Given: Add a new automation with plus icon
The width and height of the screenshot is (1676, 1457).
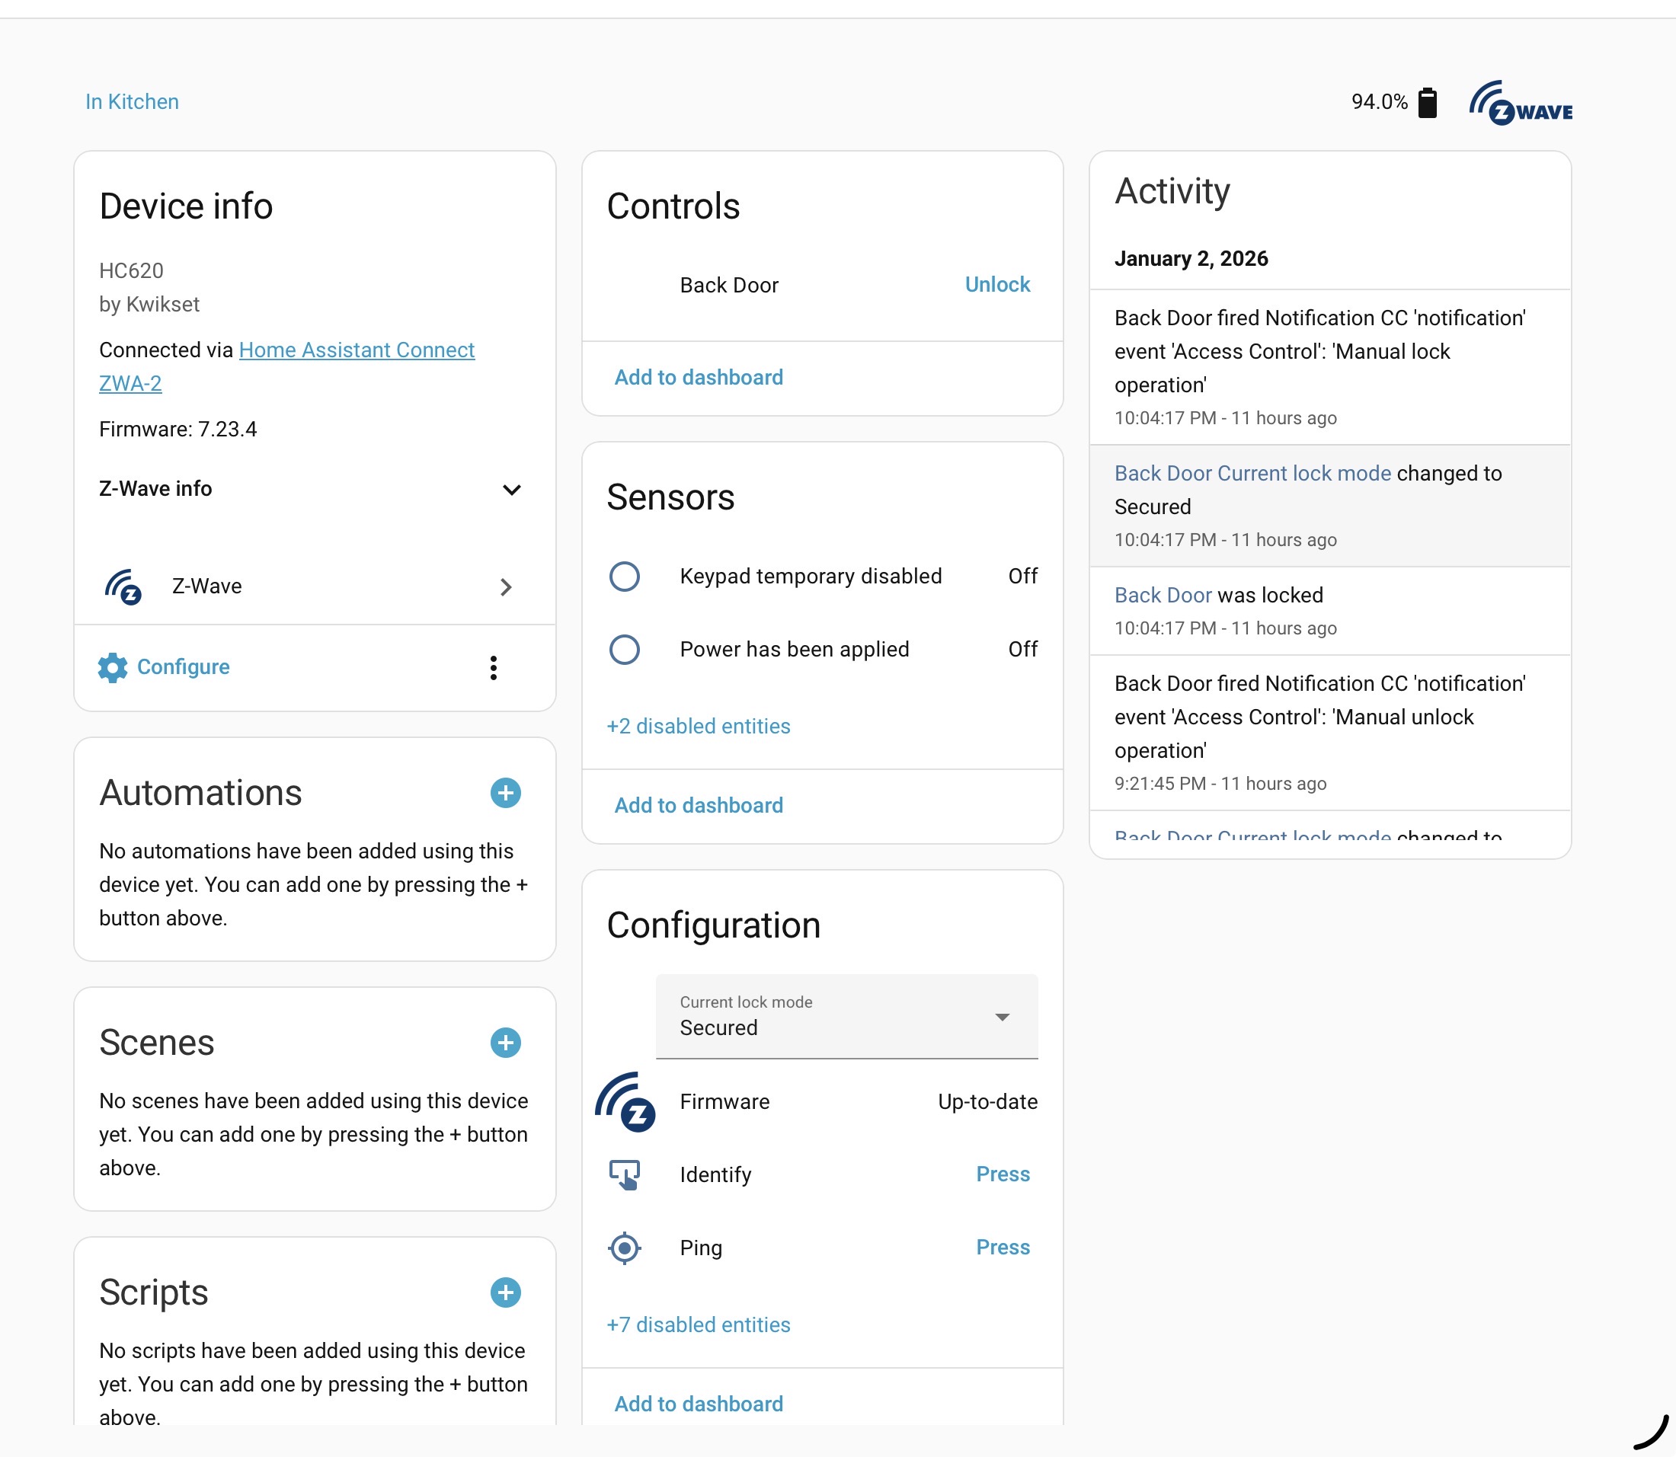Looking at the screenshot, I should pyautogui.click(x=505, y=793).
